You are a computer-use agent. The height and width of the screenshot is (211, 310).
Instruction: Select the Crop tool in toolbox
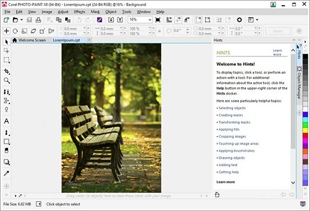[x=6, y=71]
